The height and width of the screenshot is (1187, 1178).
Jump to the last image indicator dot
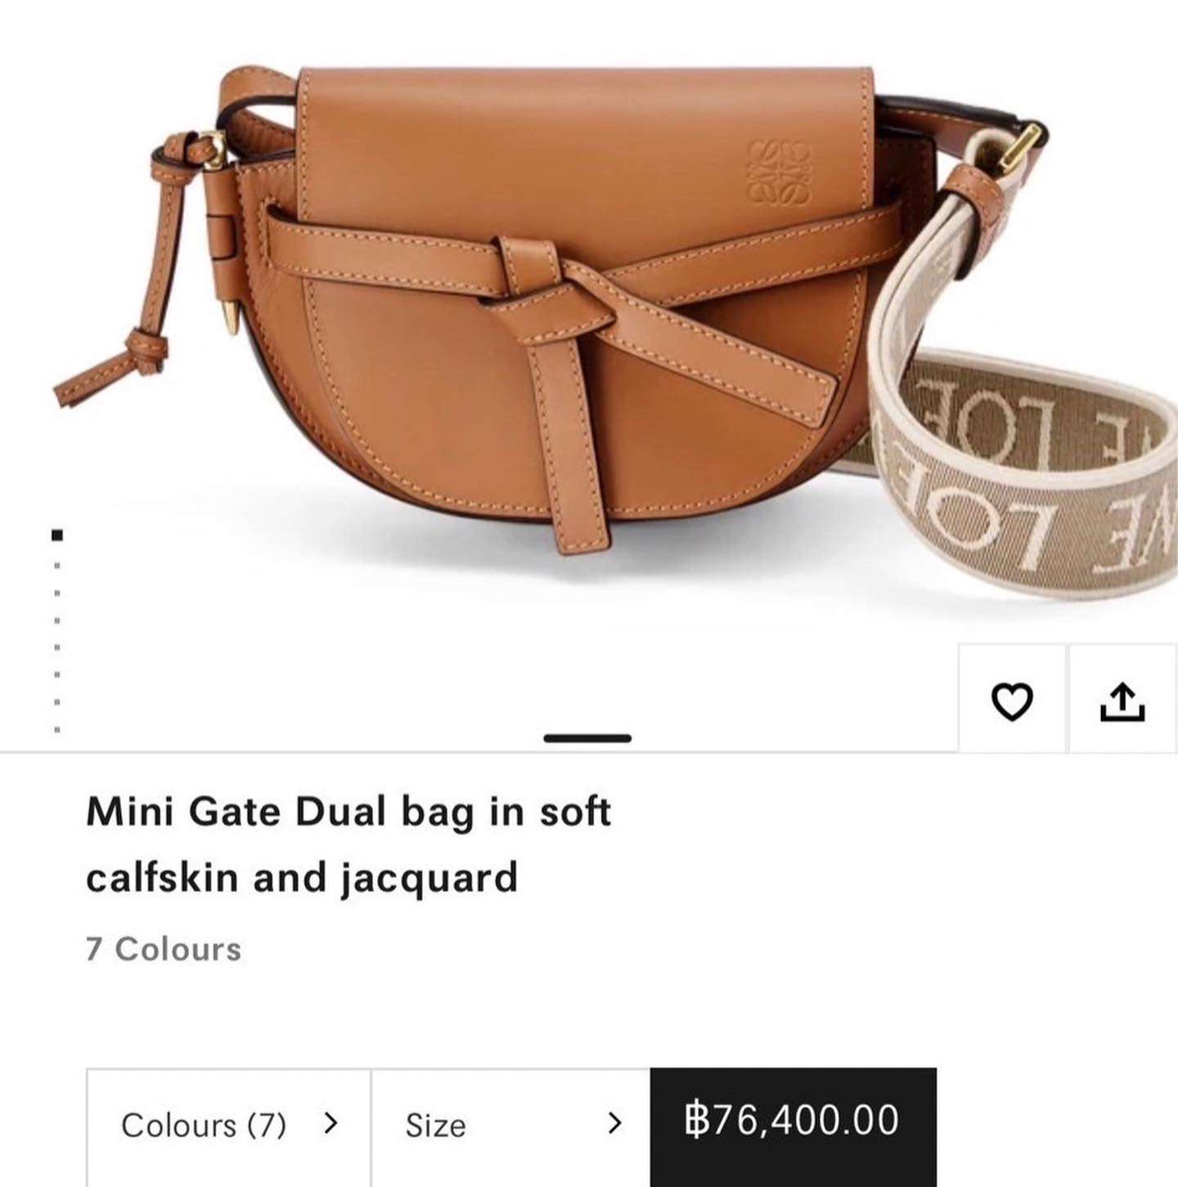pos(57,729)
